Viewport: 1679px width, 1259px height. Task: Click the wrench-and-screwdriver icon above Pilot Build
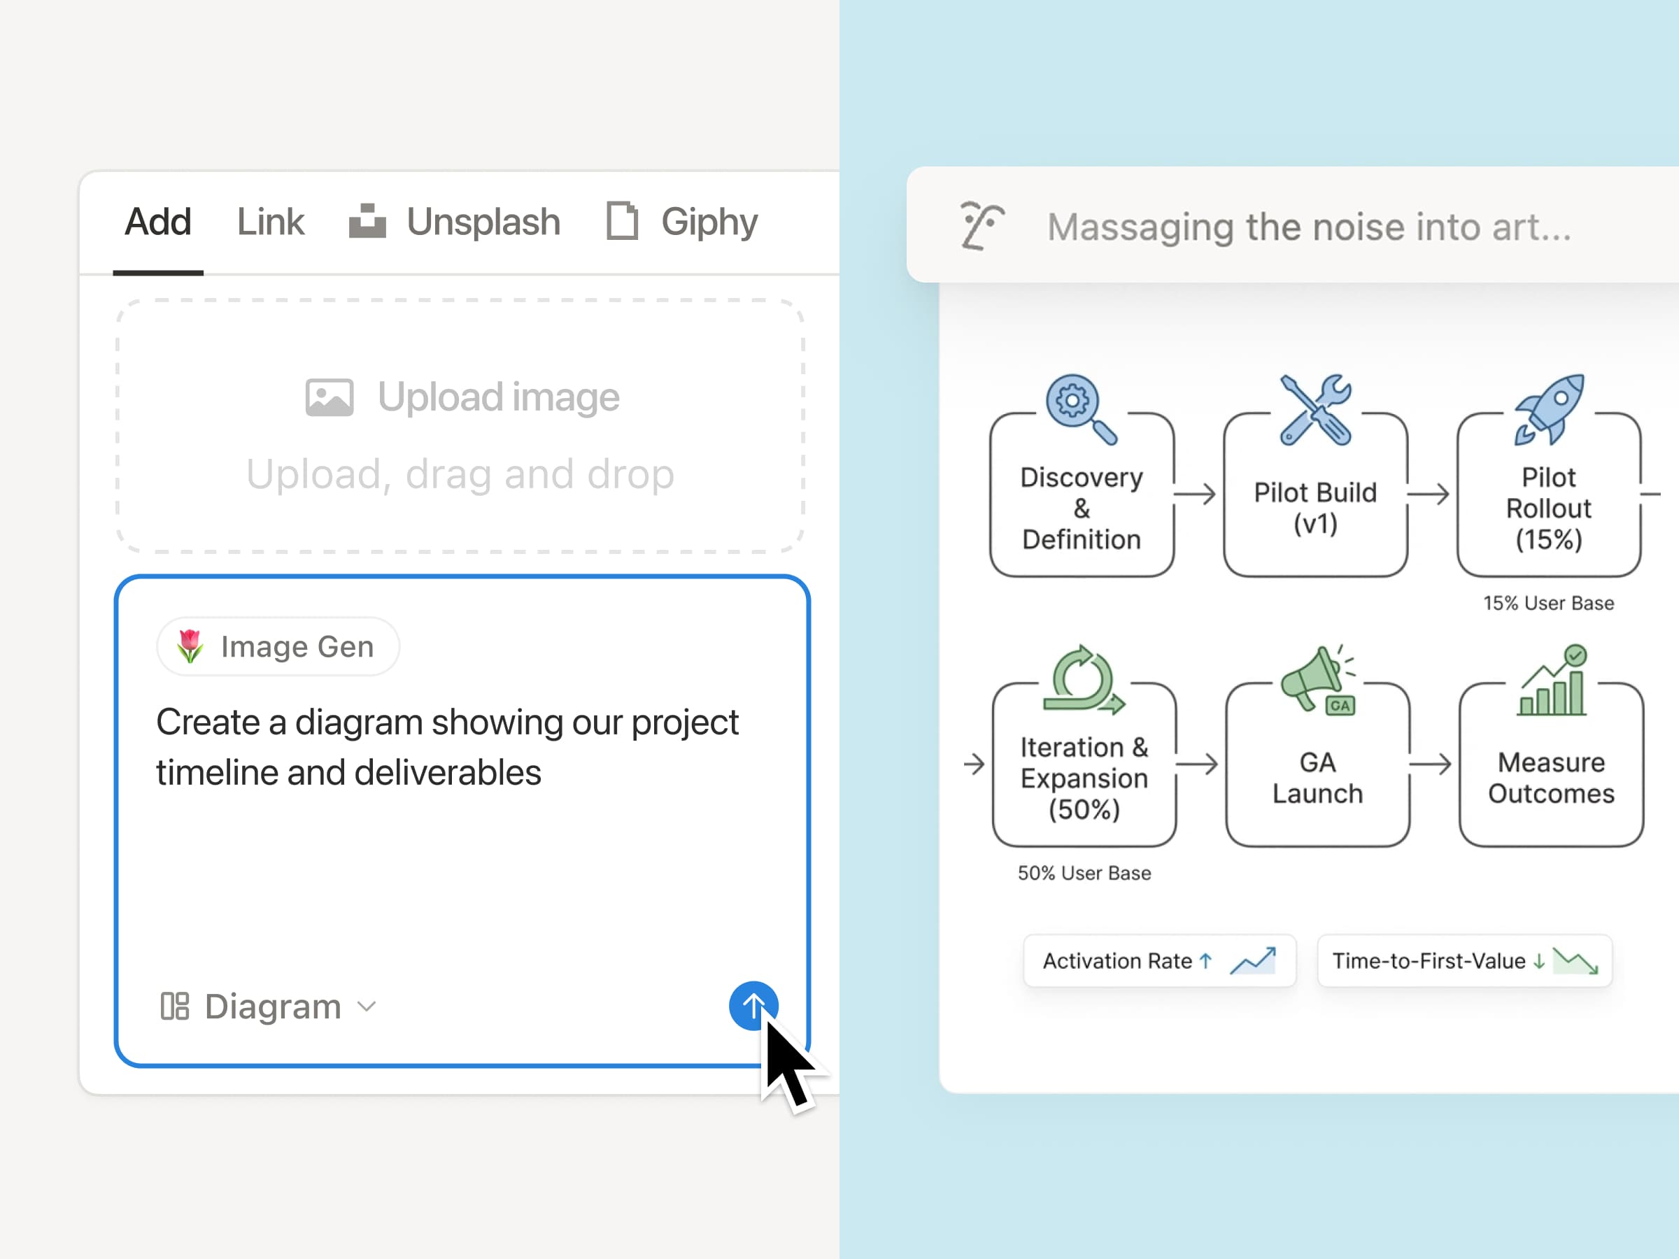(1315, 411)
